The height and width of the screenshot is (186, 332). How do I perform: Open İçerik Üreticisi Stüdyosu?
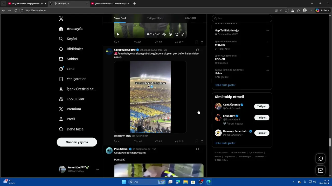78,89
